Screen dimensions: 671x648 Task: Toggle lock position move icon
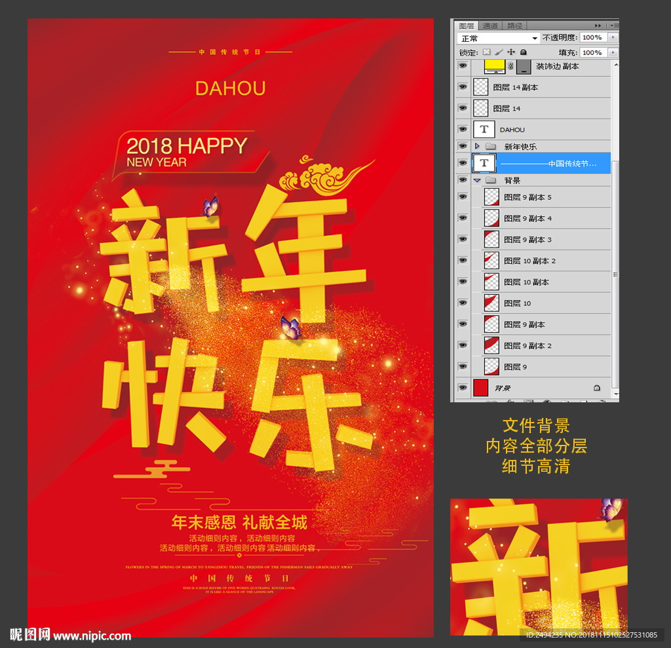point(511,52)
